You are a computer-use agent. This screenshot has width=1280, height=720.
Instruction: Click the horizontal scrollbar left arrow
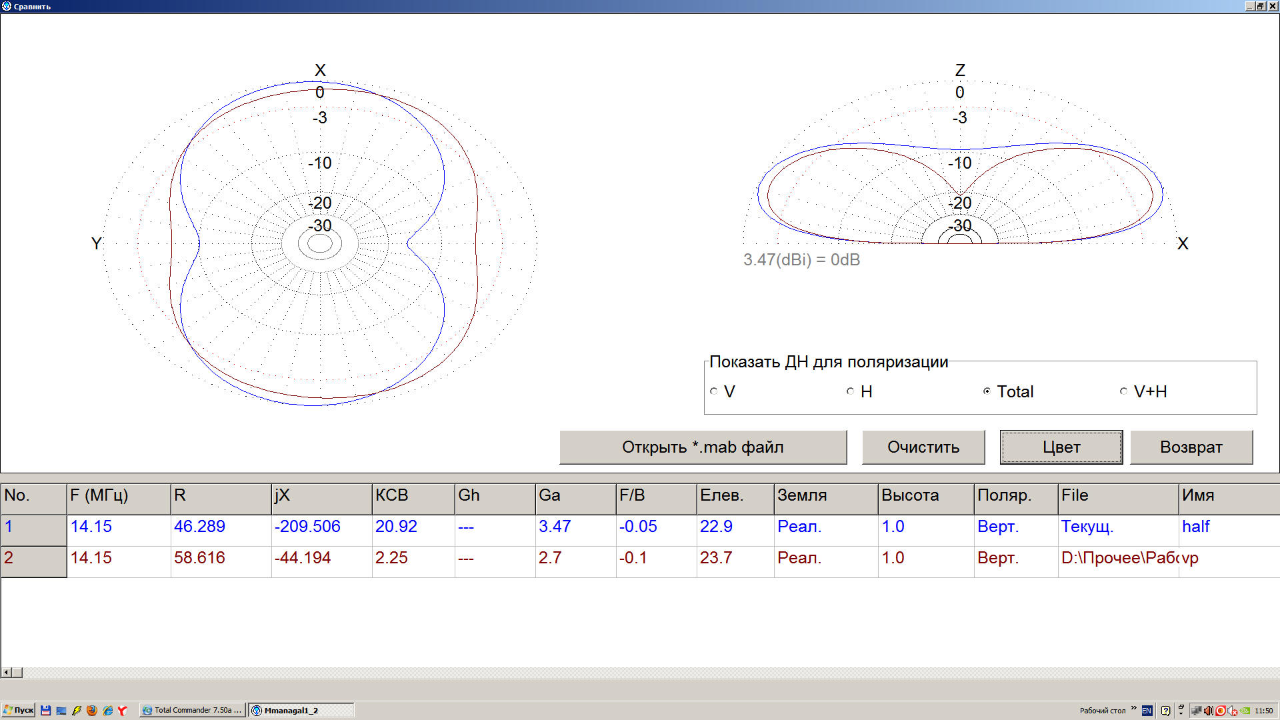7,673
